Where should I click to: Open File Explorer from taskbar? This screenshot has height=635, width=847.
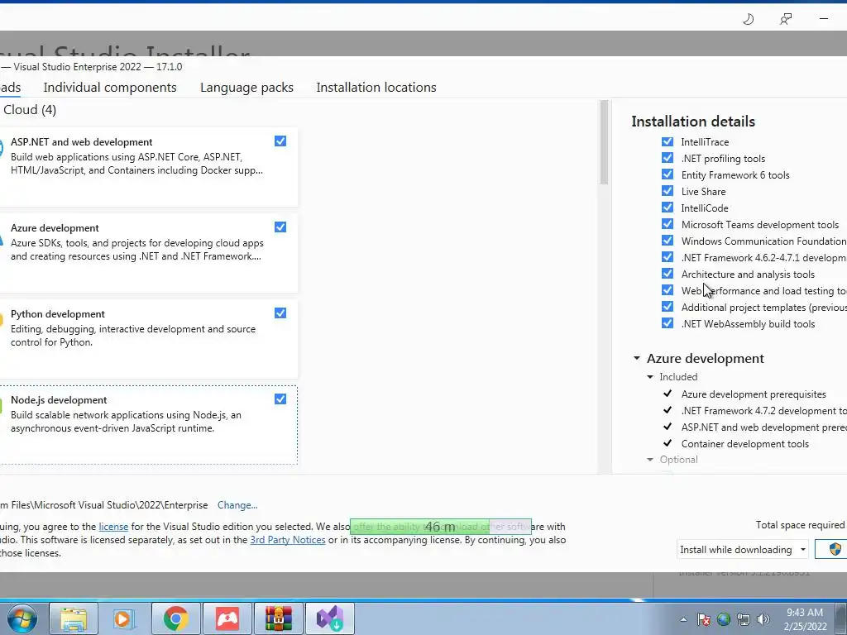74,618
